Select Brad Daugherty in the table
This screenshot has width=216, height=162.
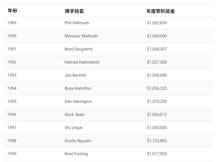pyautogui.click(x=79, y=49)
